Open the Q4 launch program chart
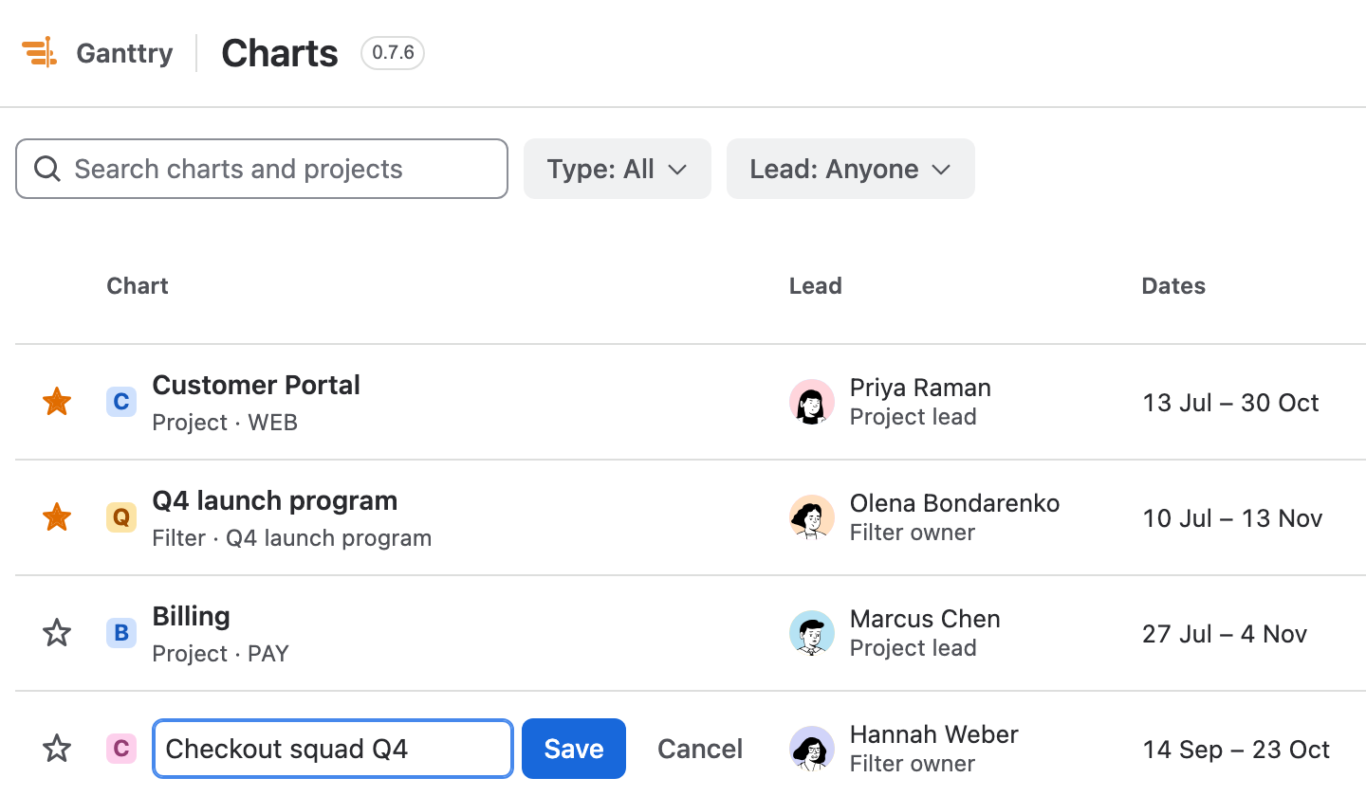 click(275, 501)
